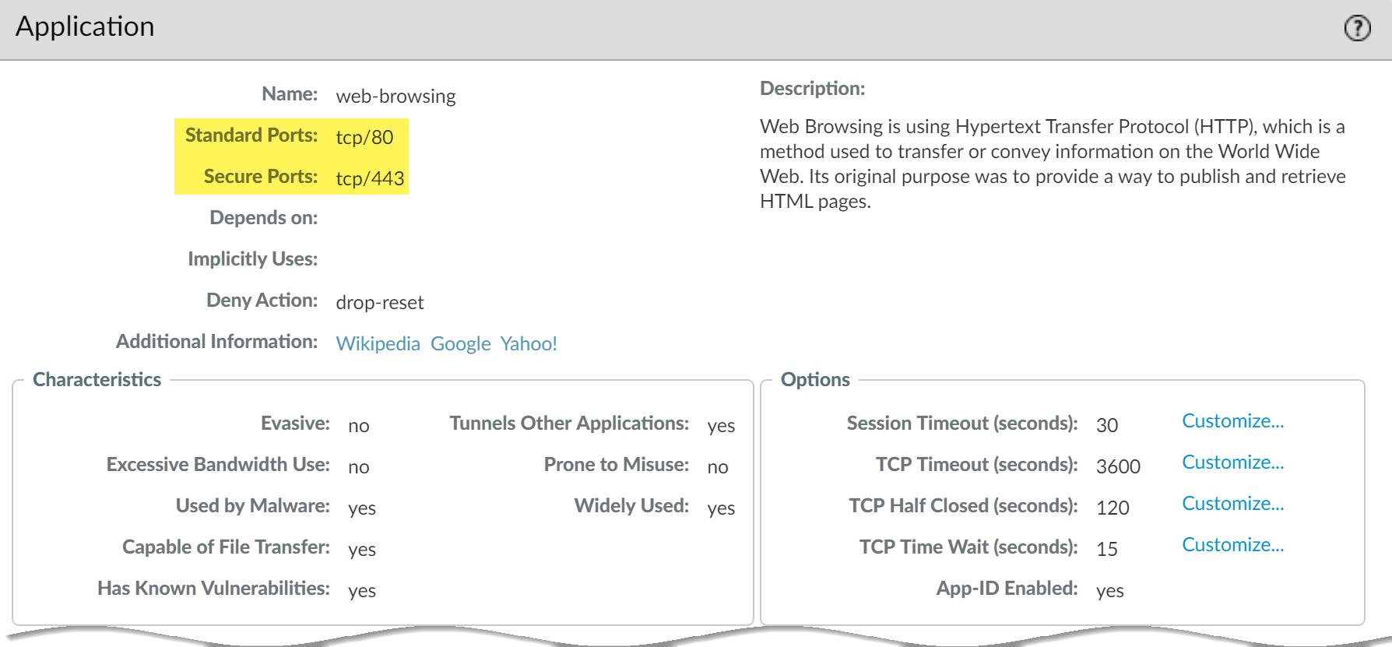
Task: Click the Application dialog title
Action: 85,27
